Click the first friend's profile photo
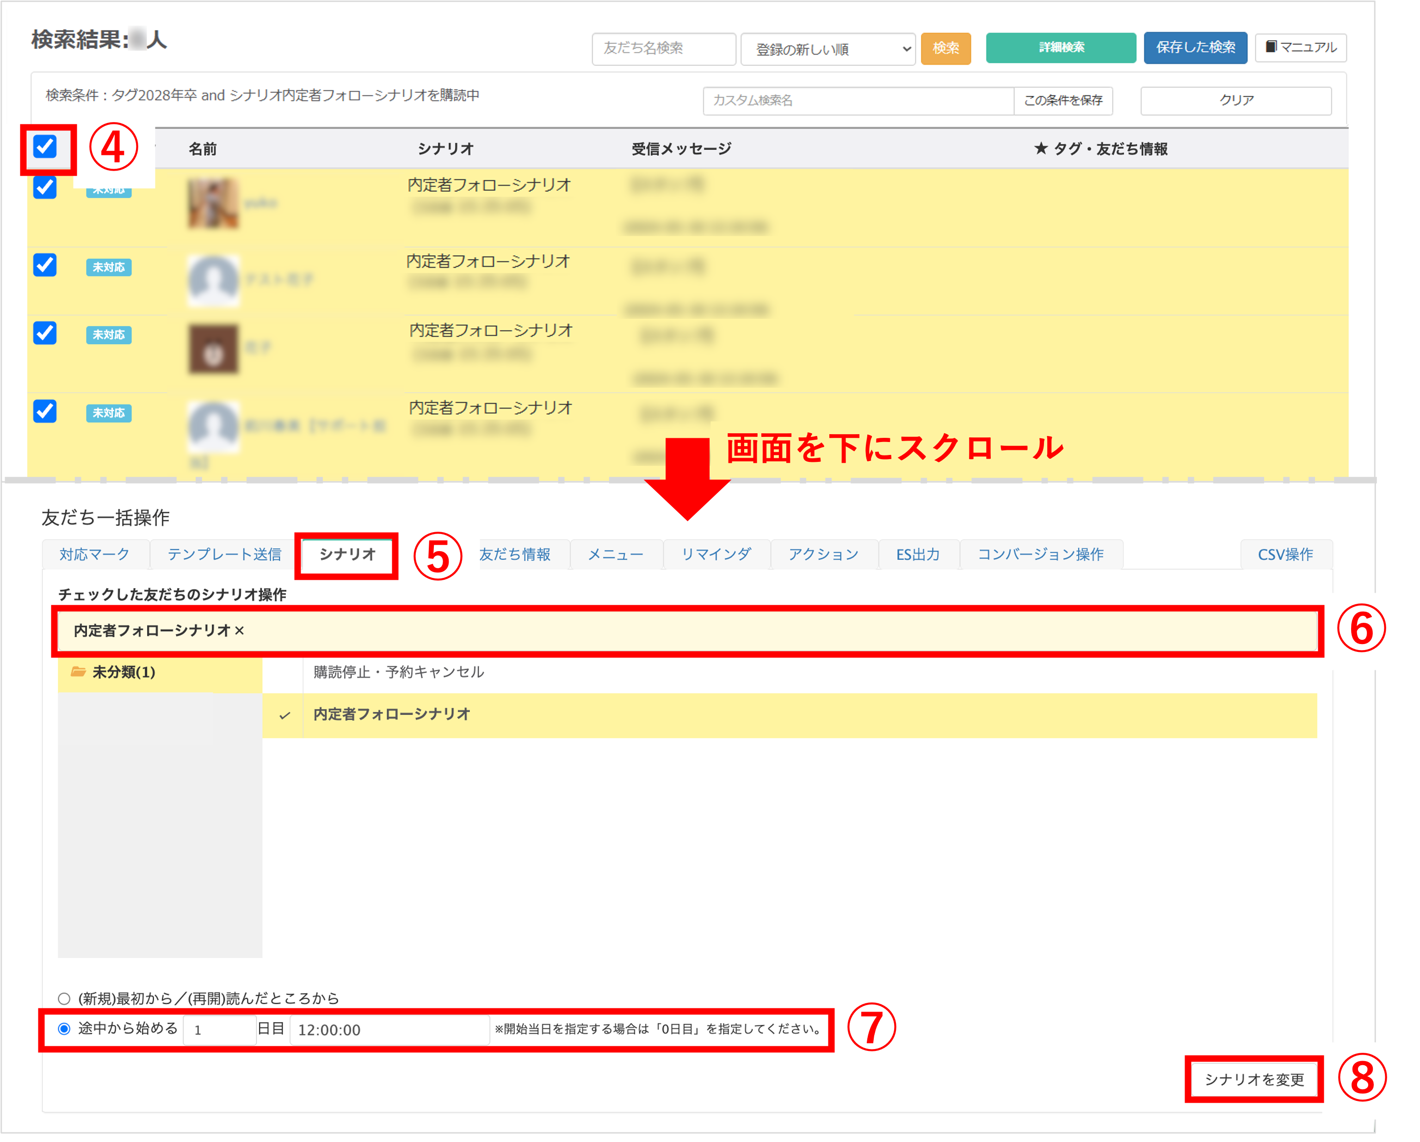1420x1142 pixels. 213,203
